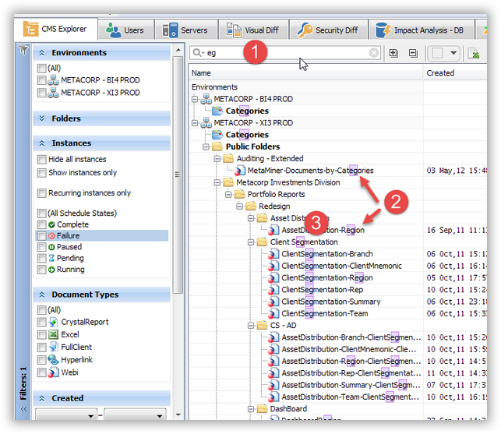
Task: Enable Hide all instances checkbox
Action: click(x=42, y=159)
